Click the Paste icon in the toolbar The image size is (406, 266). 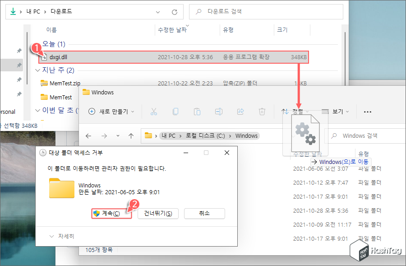(197, 112)
